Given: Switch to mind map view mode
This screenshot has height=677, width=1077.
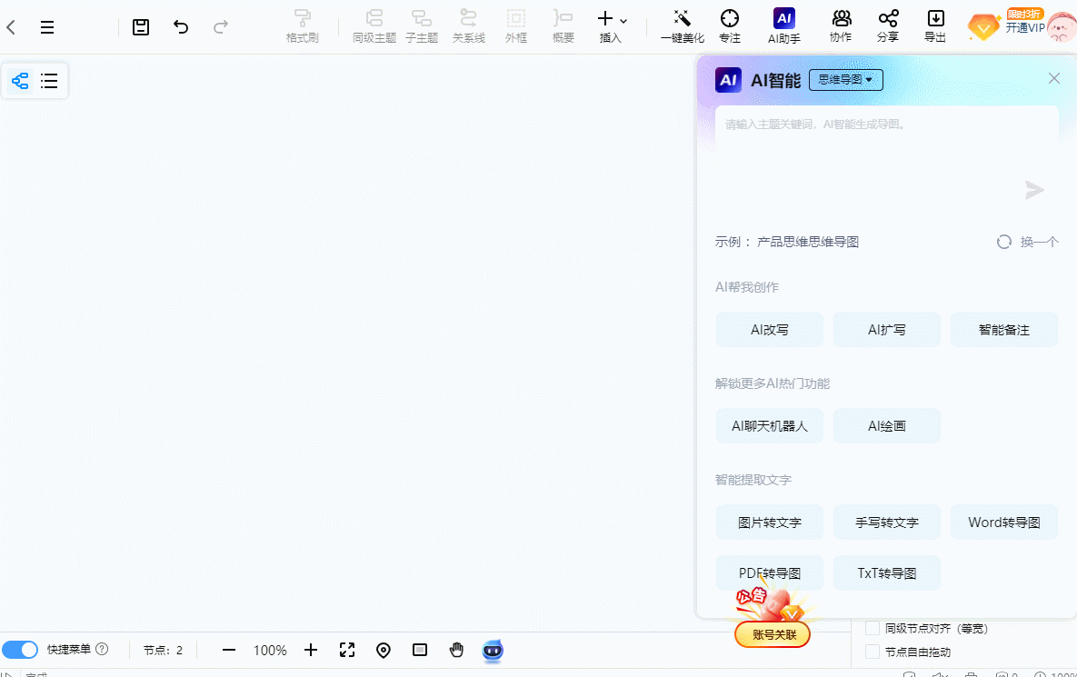Looking at the screenshot, I should pos(20,81).
